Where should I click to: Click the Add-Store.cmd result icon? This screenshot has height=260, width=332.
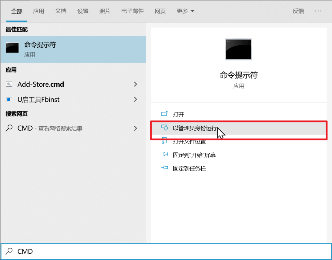click(x=9, y=84)
